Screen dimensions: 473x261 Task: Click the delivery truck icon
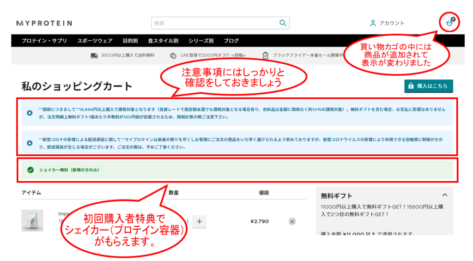tap(94, 55)
